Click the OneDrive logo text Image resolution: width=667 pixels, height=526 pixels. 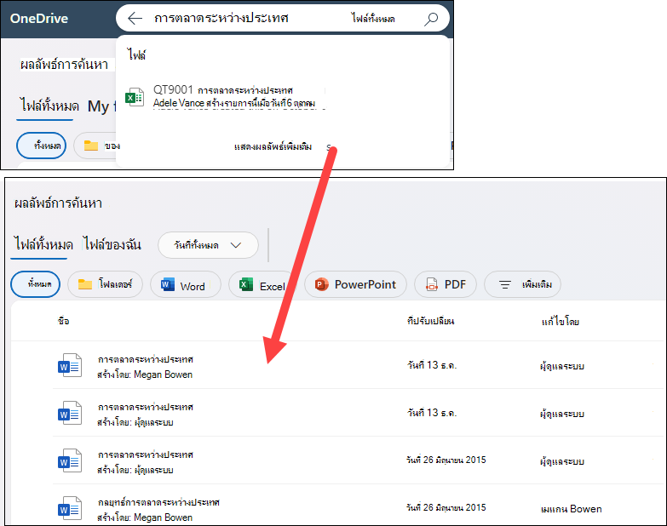tap(39, 18)
